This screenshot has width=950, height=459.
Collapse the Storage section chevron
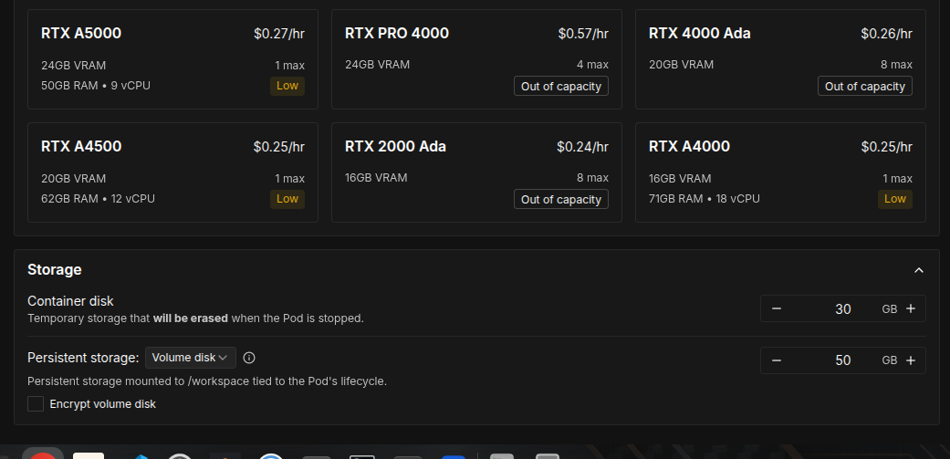[x=918, y=270]
